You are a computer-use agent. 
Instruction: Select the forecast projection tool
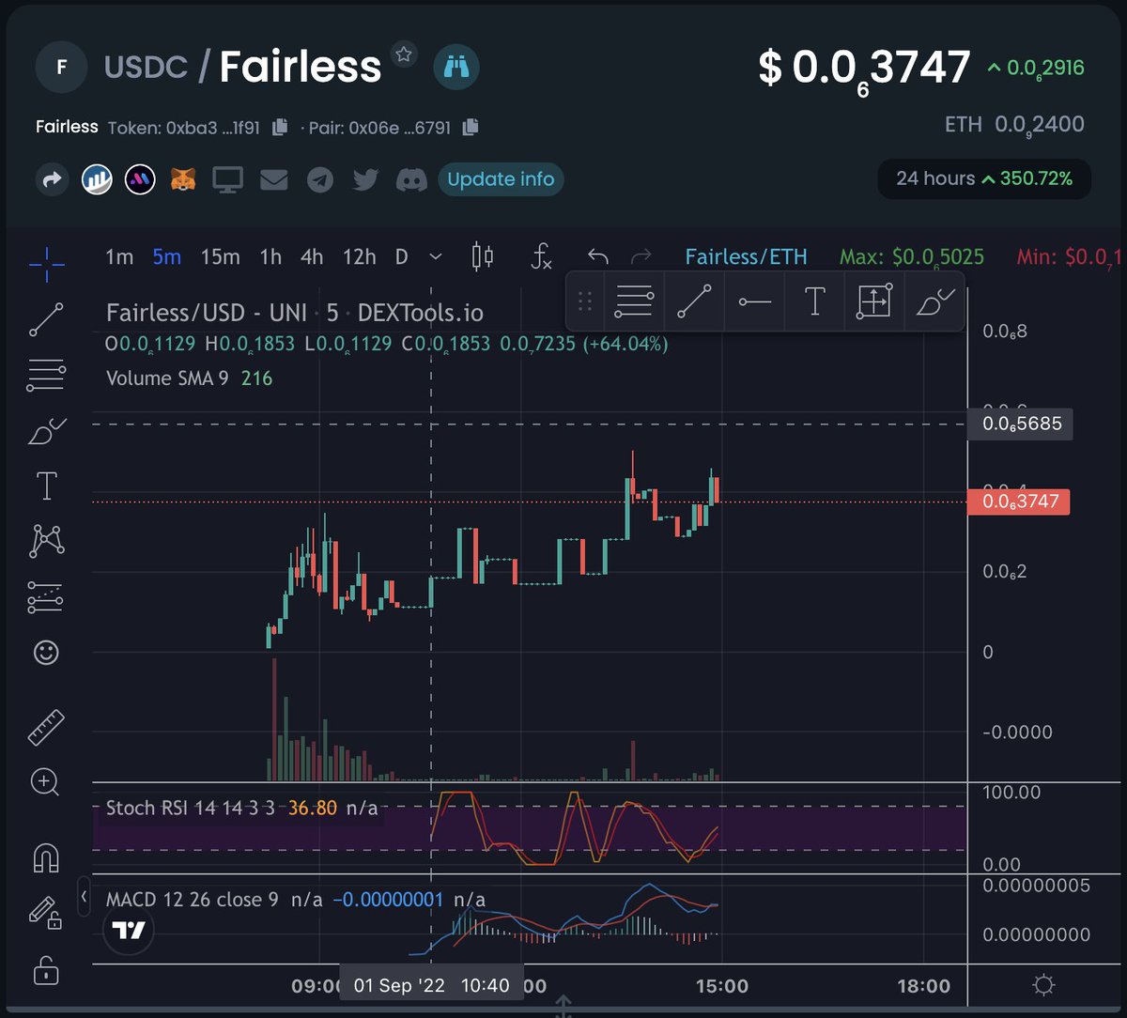coord(46,597)
